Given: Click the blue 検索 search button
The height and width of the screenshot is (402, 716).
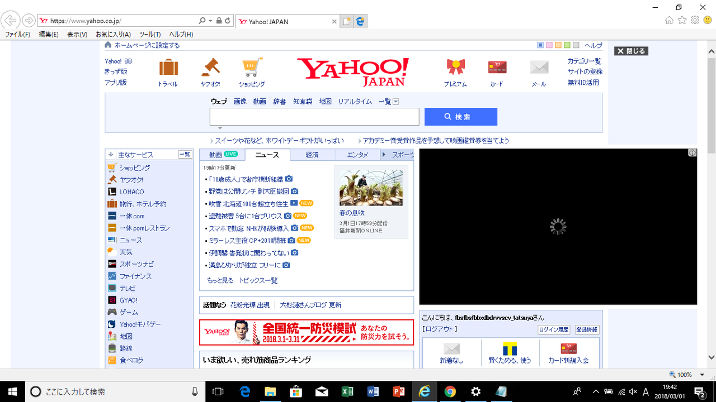Looking at the screenshot, I should (x=461, y=117).
